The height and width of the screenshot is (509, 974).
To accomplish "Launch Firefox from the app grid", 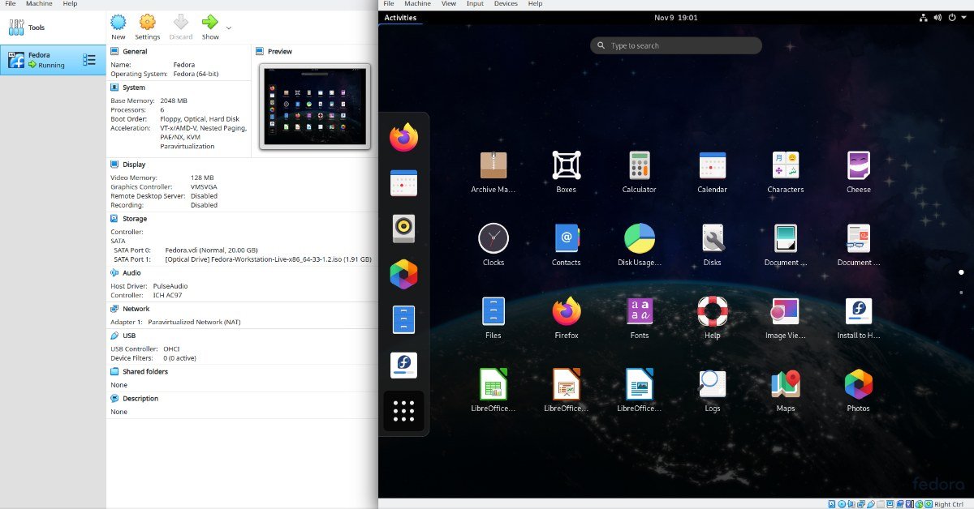I will coord(567,311).
